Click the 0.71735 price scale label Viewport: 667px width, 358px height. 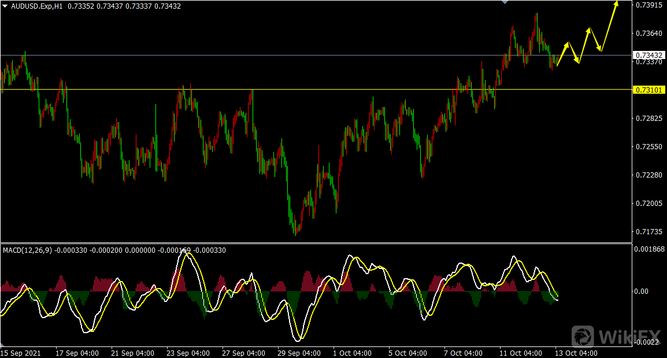(649, 232)
